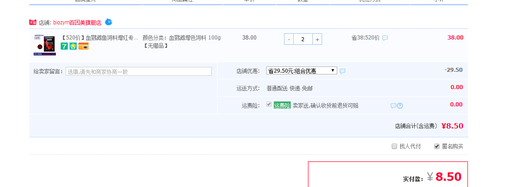Image resolution: width=514 pixels, height=187 pixels.
Task: Click the Tmall logo beside the store name
Action: pos(32,22)
